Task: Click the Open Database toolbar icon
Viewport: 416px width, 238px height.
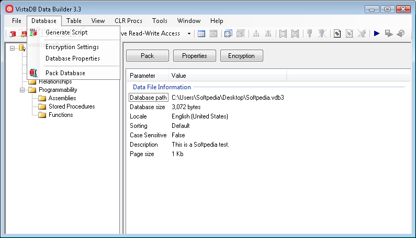Action: click(24, 34)
